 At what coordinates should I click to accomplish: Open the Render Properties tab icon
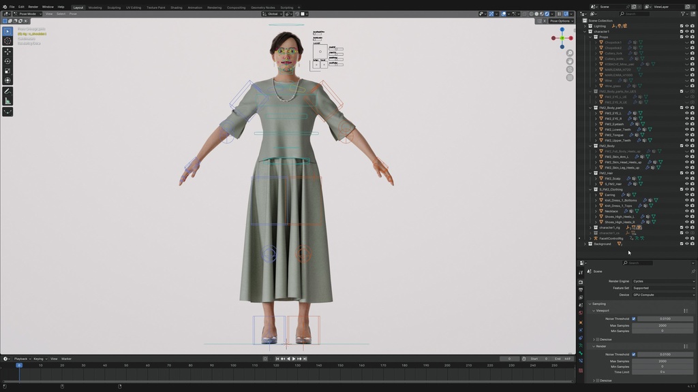(582, 280)
